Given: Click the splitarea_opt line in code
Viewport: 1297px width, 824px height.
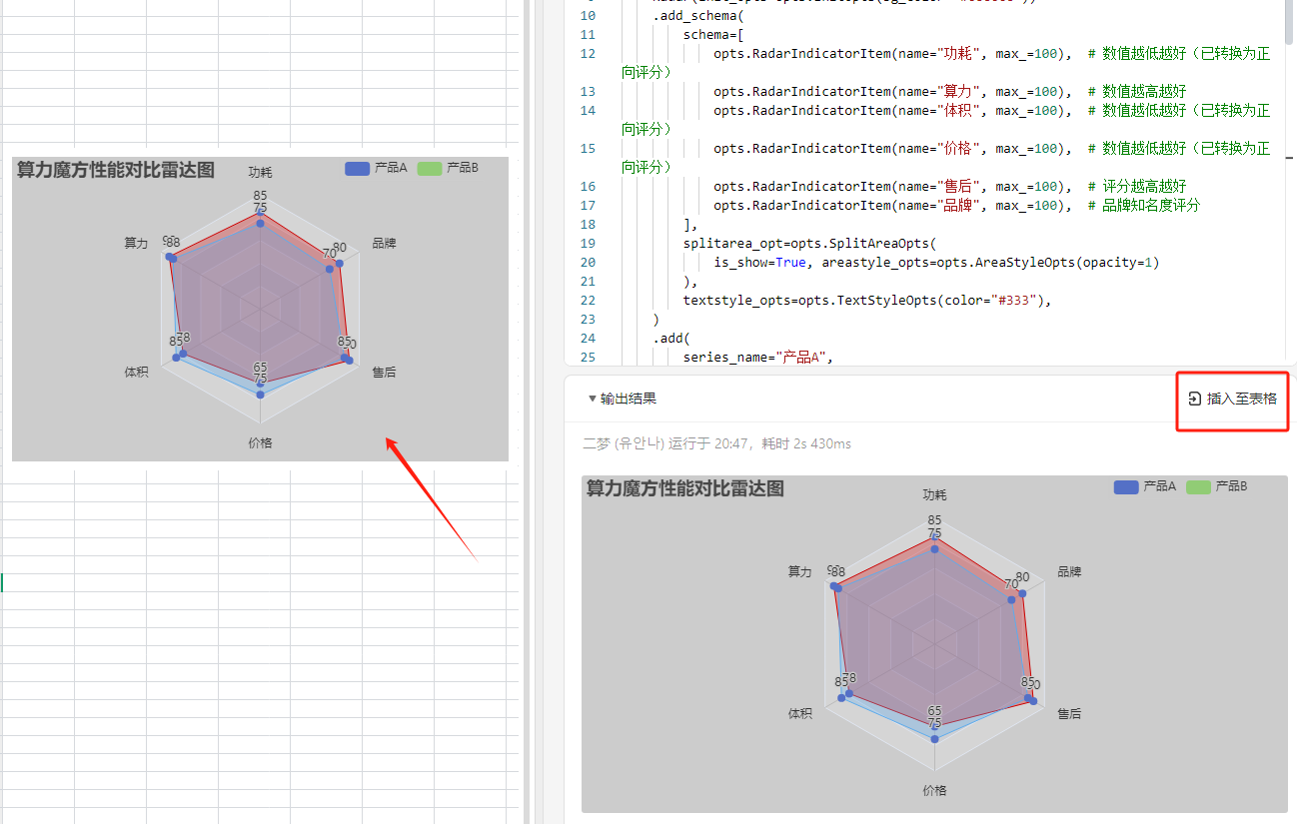Looking at the screenshot, I should tap(807, 243).
